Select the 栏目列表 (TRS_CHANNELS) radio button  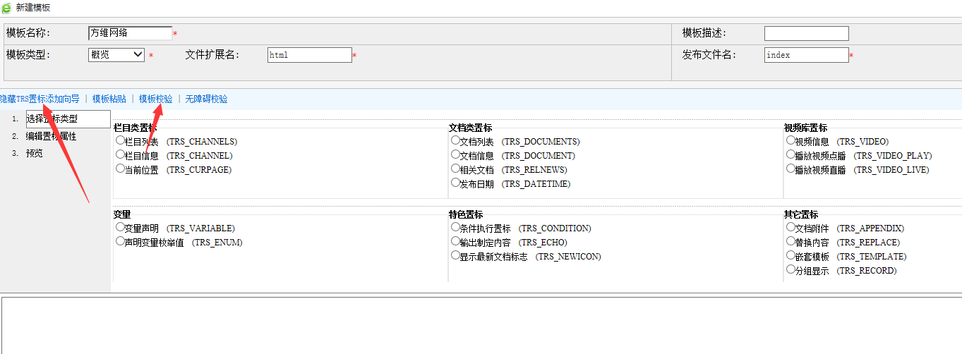tap(120, 140)
